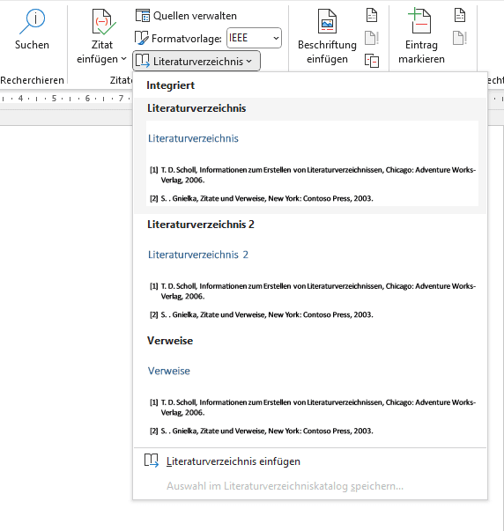The width and height of the screenshot is (504, 531).
Task: Click the Suchen magnifier icon
Action: (32, 22)
